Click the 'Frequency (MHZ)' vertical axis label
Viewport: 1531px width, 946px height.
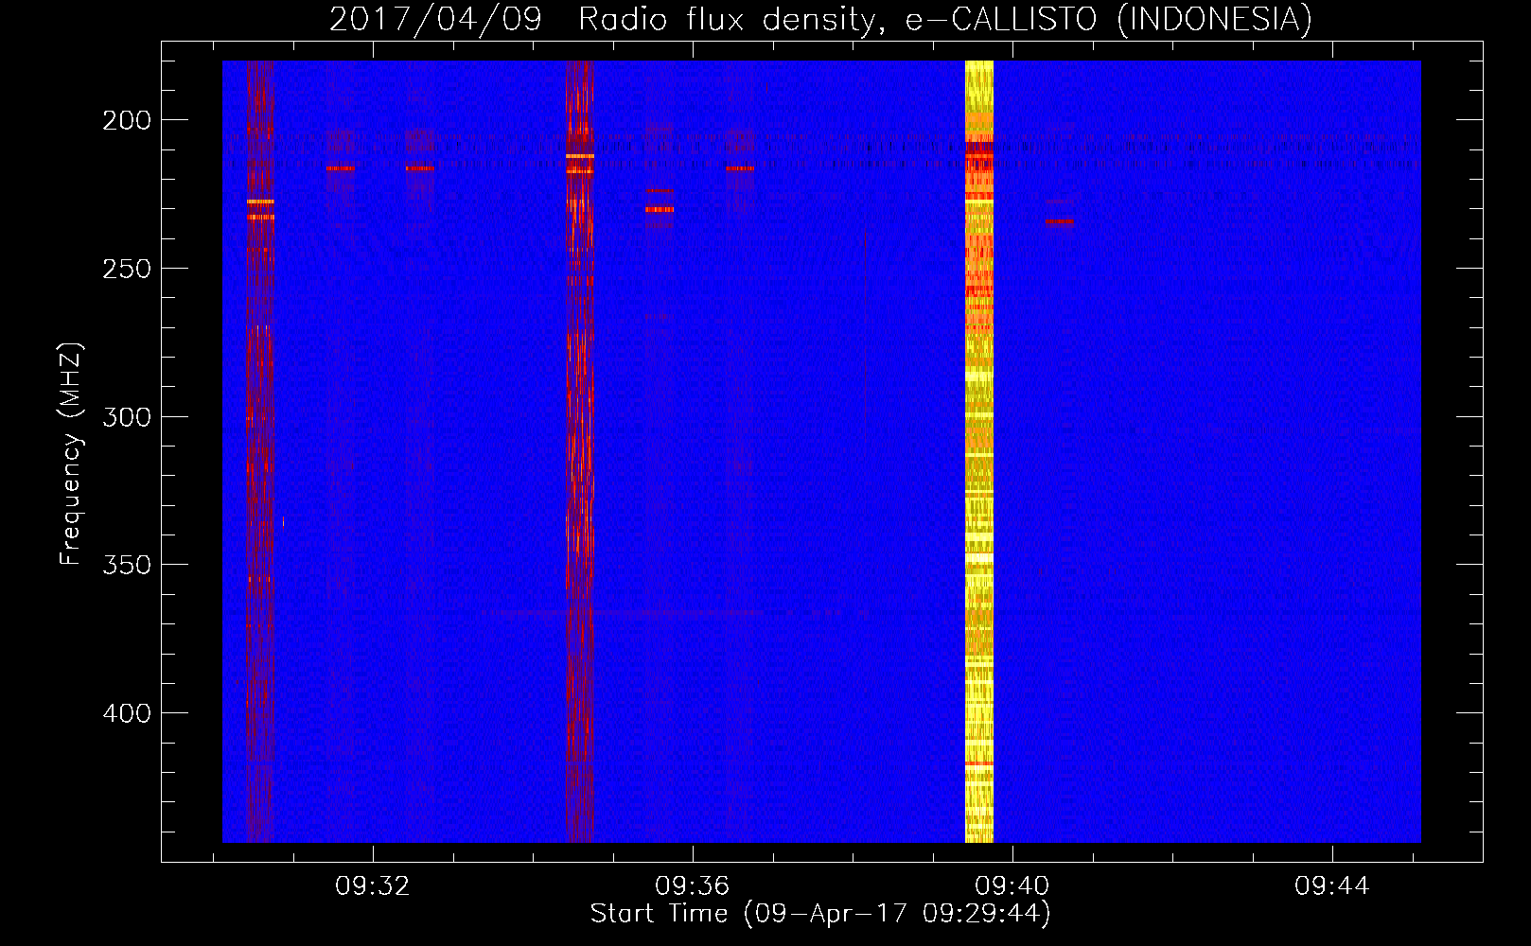[71, 454]
